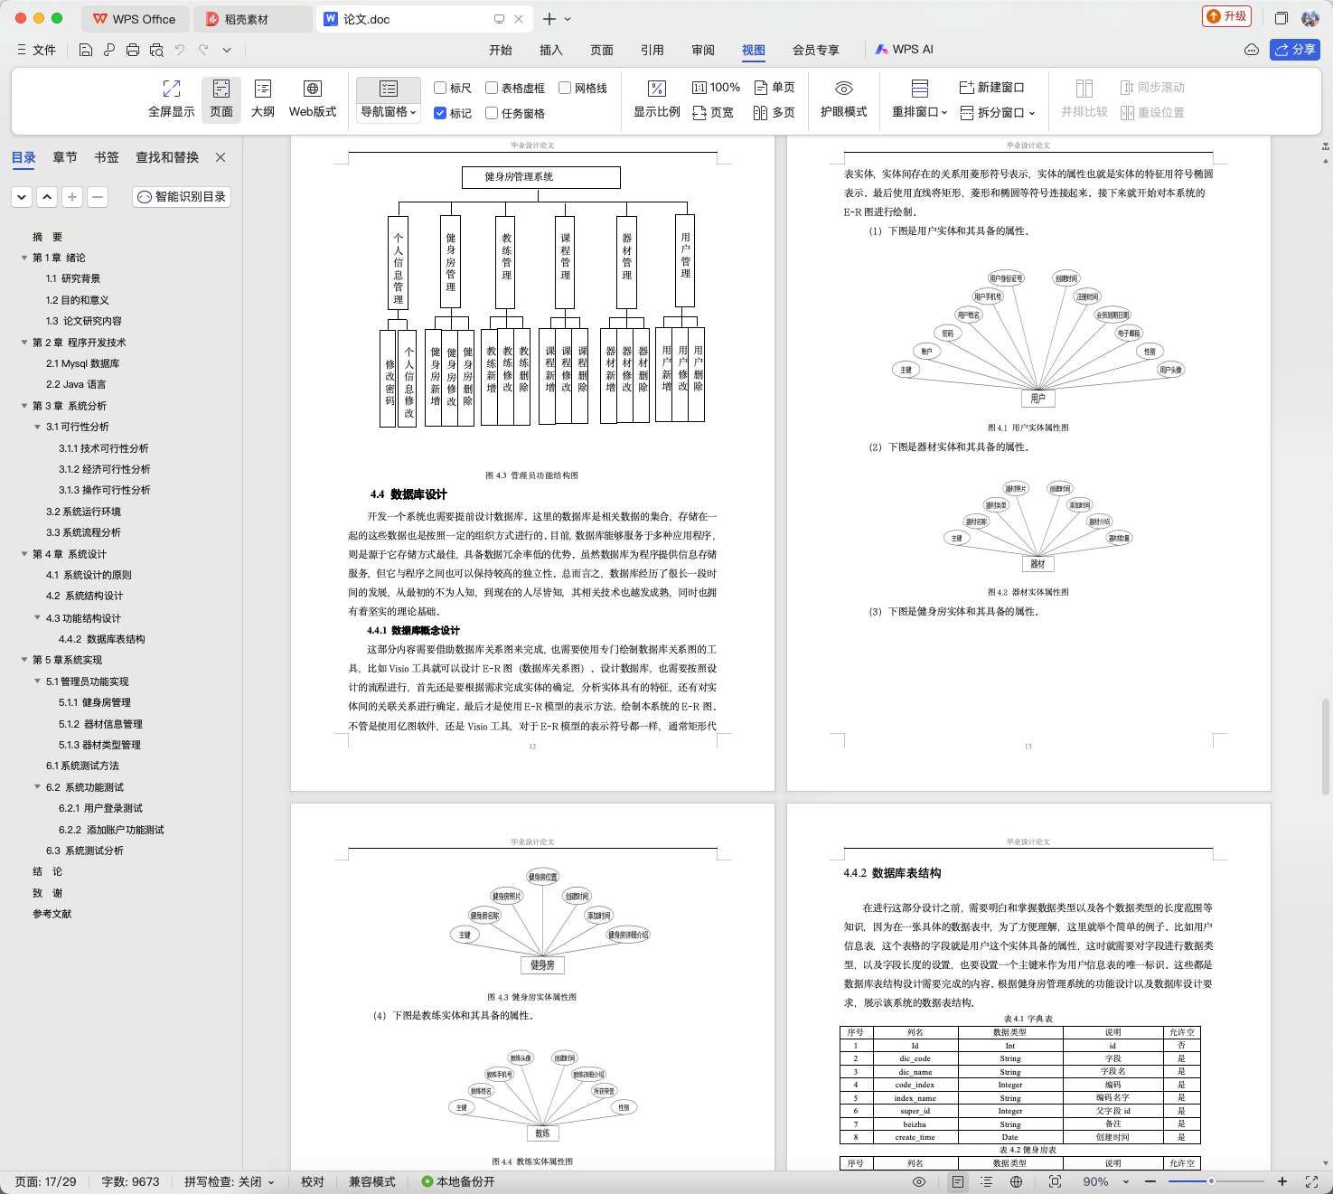Click the add heading plus icon
The height and width of the screenshot is (1194, 1333).
pos(72,196)
